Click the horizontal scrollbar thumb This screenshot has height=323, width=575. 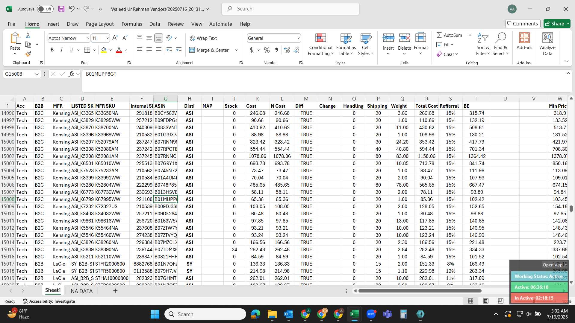420,291
